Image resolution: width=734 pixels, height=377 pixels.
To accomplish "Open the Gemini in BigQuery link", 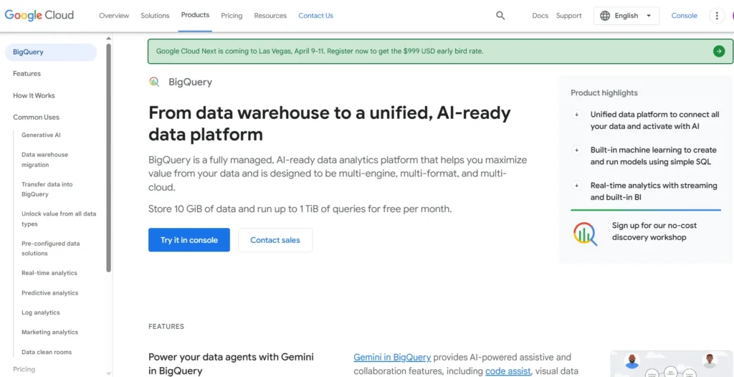I will 392,358.
